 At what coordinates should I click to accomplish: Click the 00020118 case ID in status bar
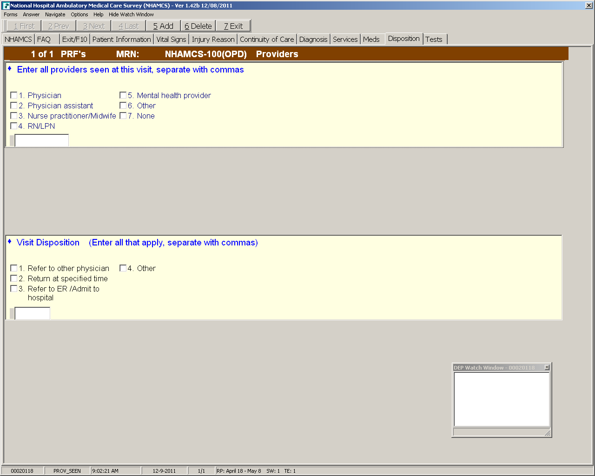[22, 471]
